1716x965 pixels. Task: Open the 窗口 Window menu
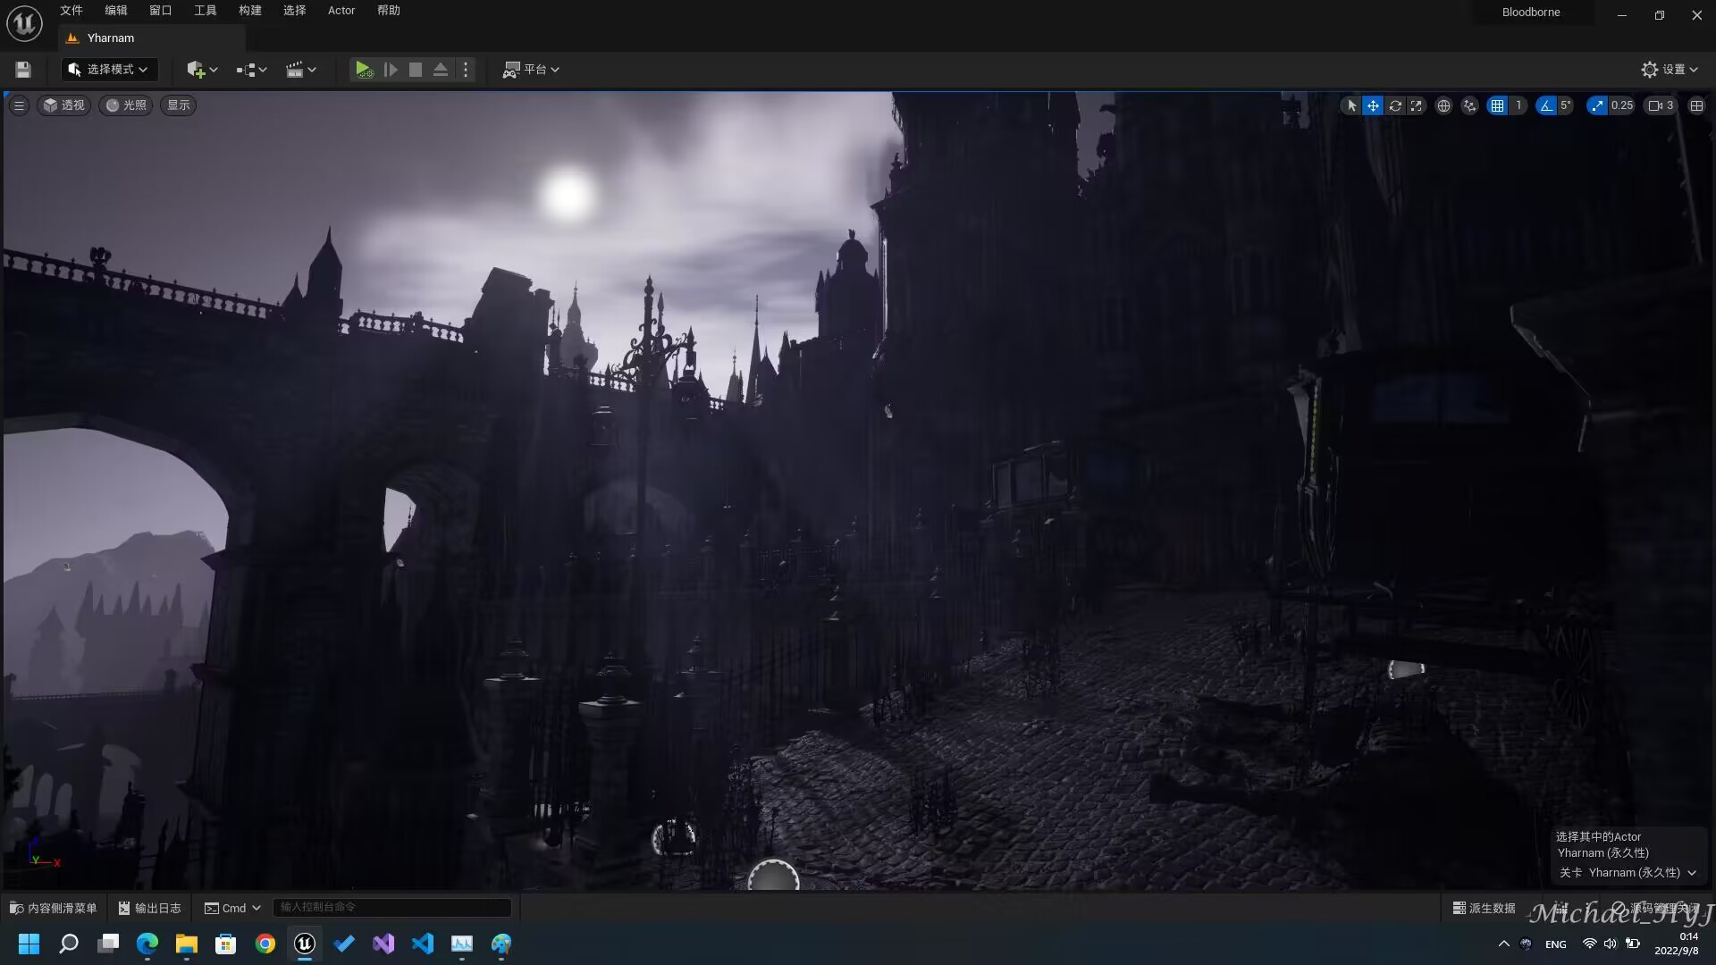[161, 11]
